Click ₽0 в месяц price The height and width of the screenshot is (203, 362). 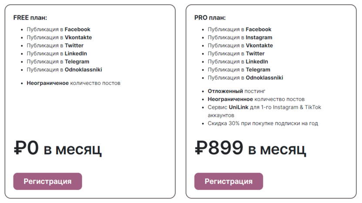pyautogui.click(x=58, y=149)
